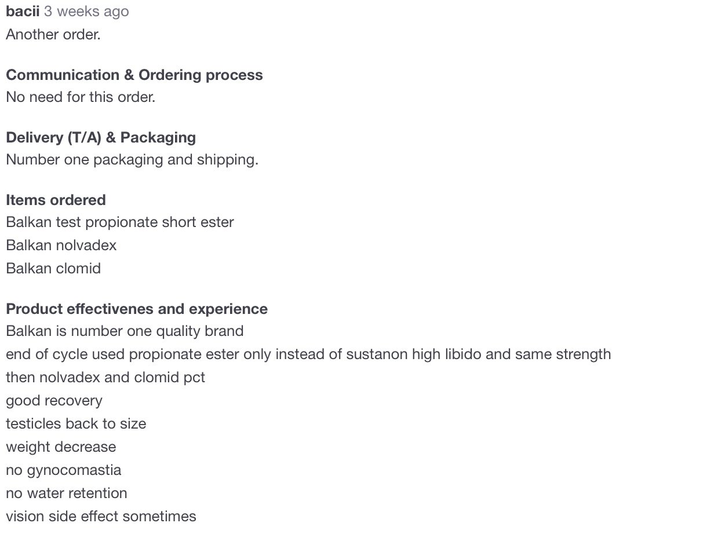Click the "Another order." text line
Screen dimensions: 707x534
[53, 35]
